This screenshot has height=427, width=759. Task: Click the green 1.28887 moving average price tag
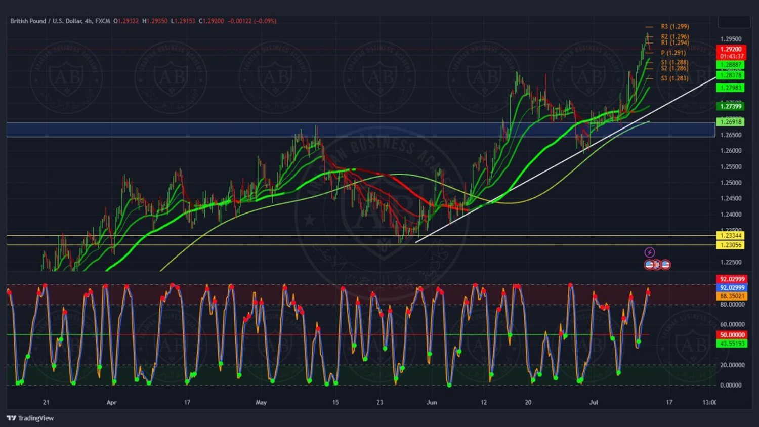(x=731, y=65)
